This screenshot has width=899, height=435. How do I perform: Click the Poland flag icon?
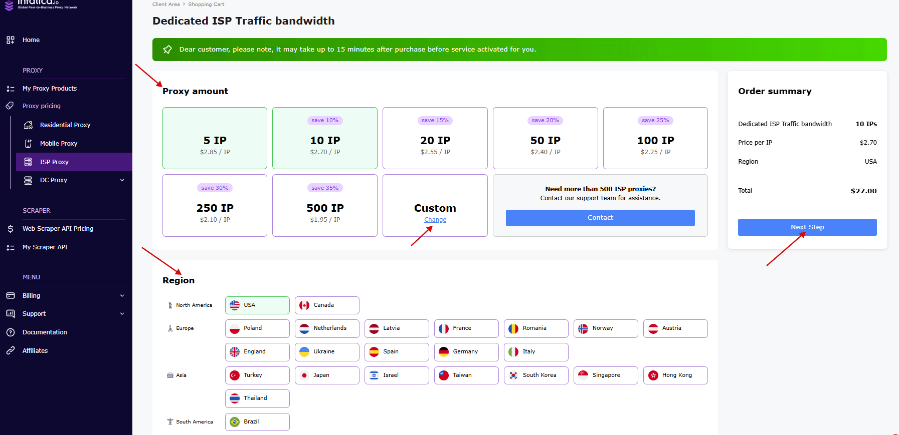235,329
